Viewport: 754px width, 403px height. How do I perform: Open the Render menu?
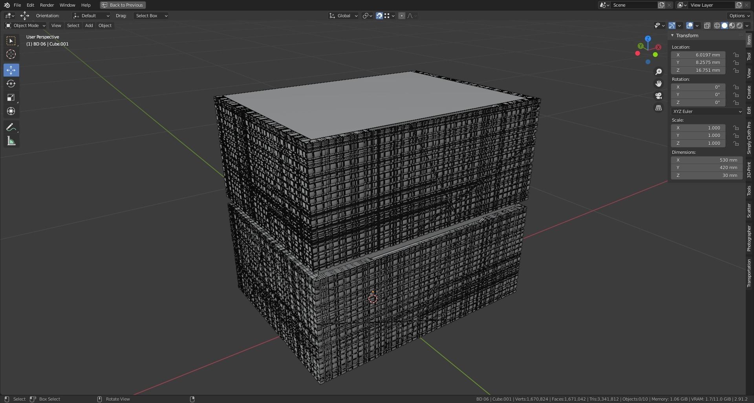click(x=47, y=5)
